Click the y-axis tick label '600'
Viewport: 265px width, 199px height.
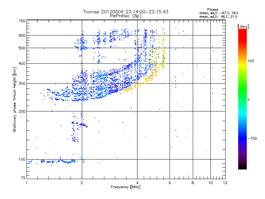[x=22, y=35]
